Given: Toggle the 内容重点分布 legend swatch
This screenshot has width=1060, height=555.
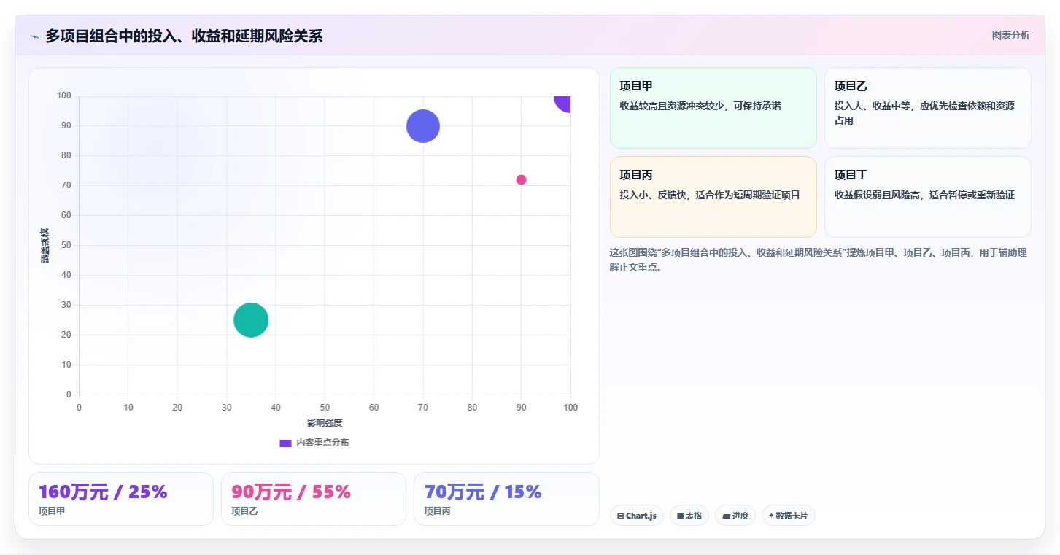Looking at the screenshot, I should [285, 443].
